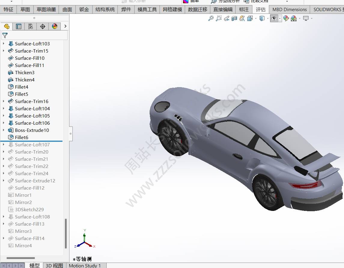This screenshot has height=268, width=344.
Task: Open the DisplayManager color ball tab
Action: click(55, 26)
